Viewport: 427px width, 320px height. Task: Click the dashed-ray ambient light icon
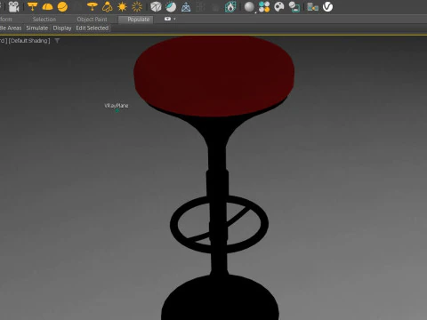click(137, 6)
